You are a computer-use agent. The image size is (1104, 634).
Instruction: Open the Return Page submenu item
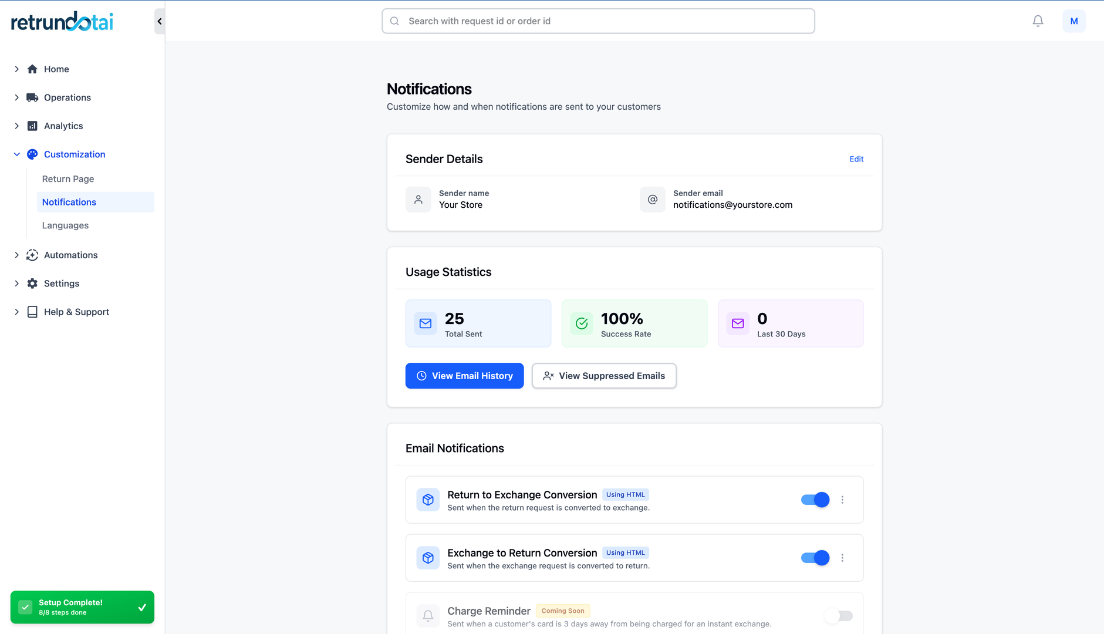pyautogui.click(x=68, y=179)
